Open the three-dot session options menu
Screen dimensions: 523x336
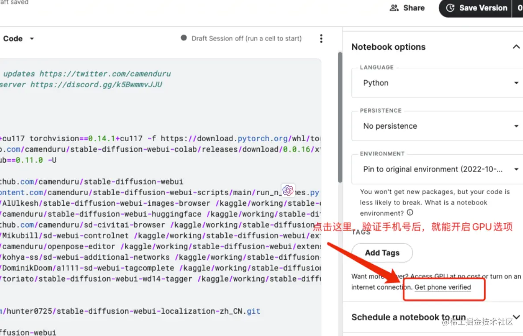click(321, 38)
